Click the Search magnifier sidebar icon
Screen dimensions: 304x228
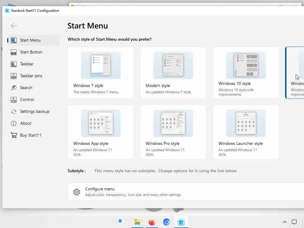14,88
